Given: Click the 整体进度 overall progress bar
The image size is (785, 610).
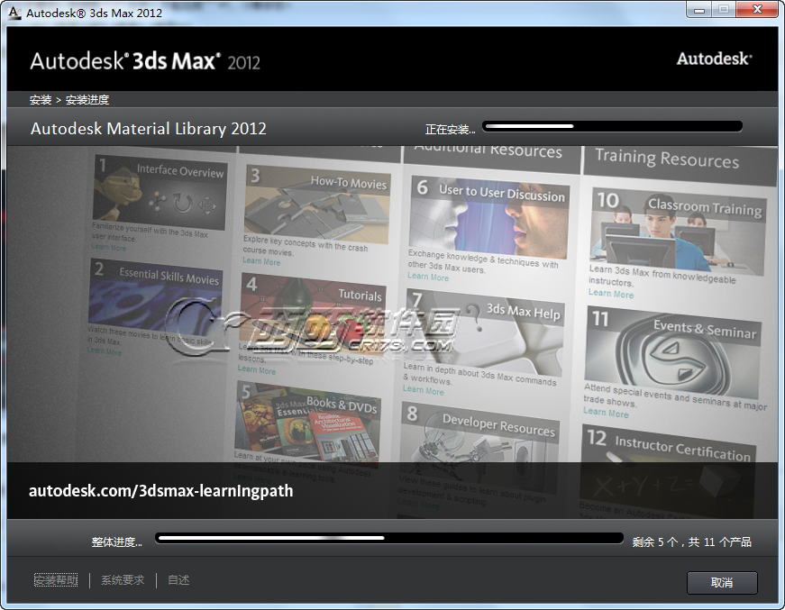Looking at the screenshot, I should (389, 538).
